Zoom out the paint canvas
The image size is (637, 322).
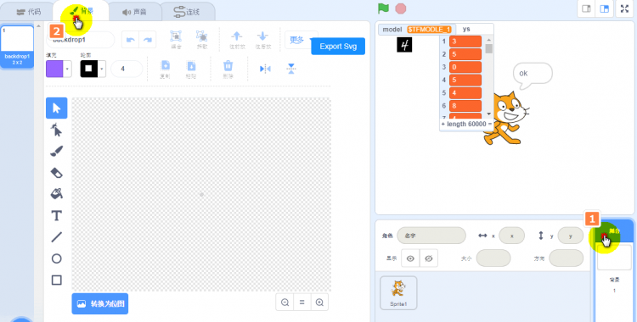[x=285, y=303]
